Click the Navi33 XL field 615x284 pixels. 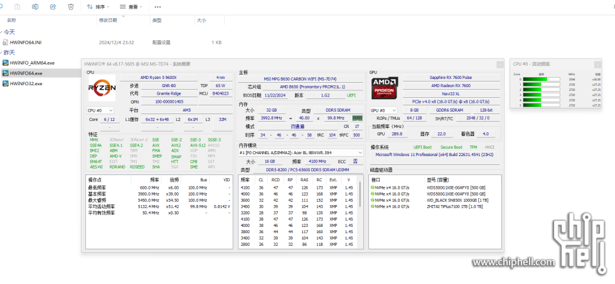[x=451, y=93]
